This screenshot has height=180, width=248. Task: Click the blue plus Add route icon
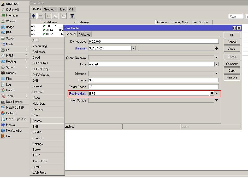(x=33, y=16)
